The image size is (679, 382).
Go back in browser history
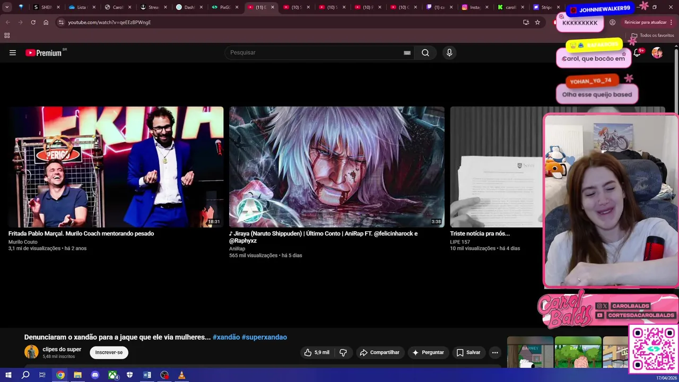(x=7, y=22)
